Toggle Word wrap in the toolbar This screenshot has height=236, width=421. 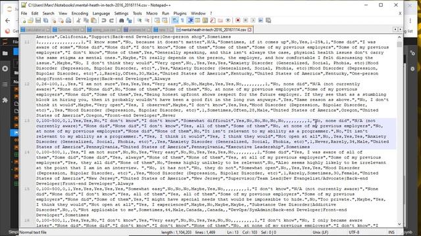pos(175,20)
